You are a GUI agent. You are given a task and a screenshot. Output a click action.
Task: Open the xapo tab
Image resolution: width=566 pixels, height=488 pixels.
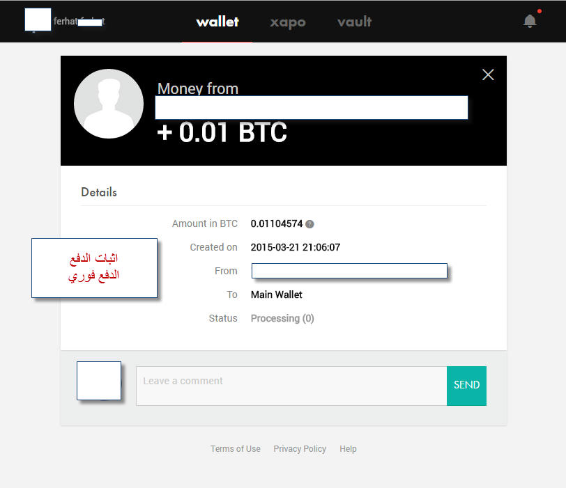coord(288,22)
